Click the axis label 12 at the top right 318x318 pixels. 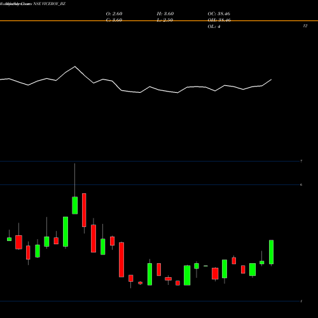[305, 25]
